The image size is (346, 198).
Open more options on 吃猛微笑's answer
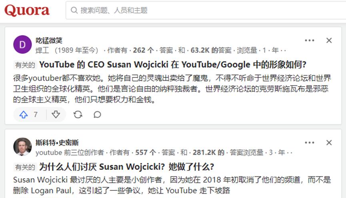(x=309, y=40)
